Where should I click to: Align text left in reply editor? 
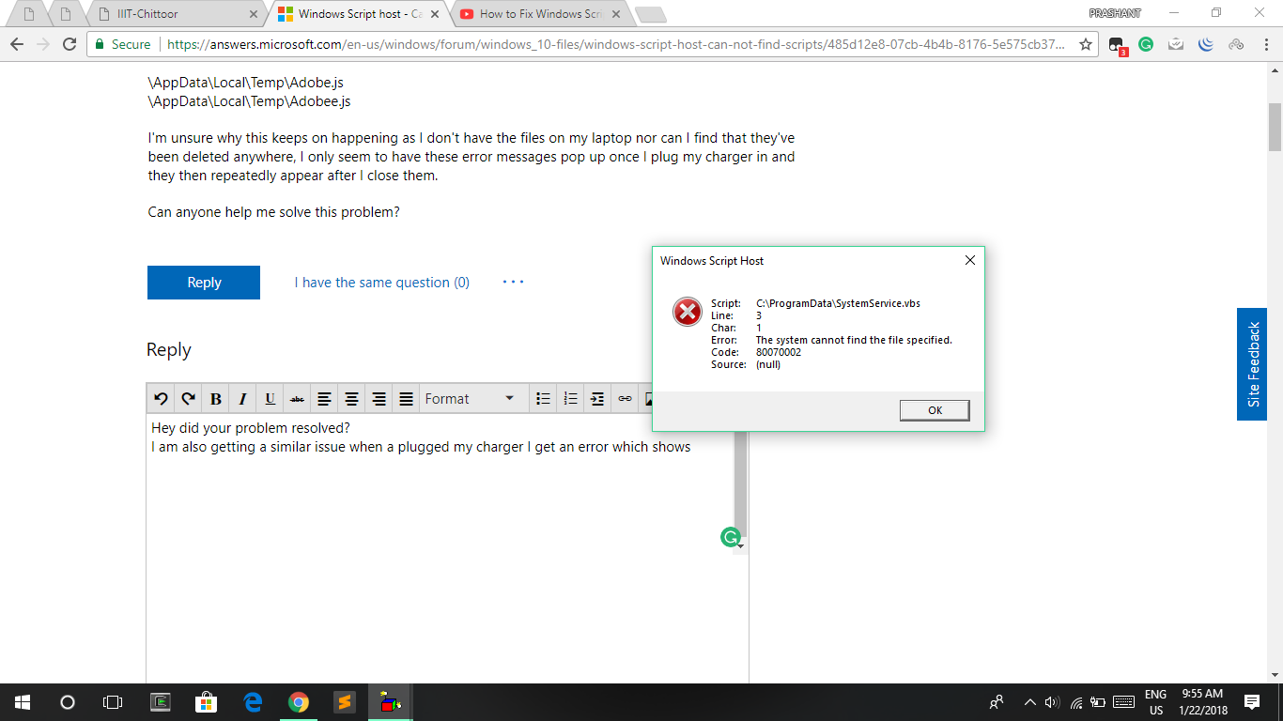tap(324, 399)
